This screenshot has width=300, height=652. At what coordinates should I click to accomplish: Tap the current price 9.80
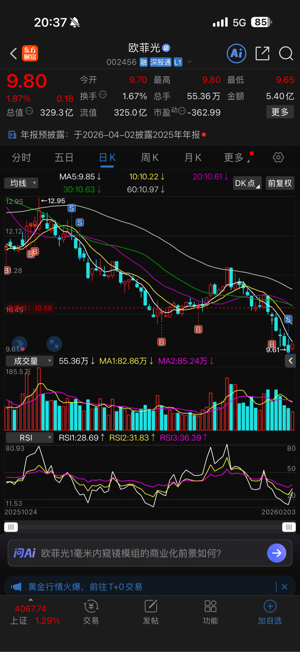(27, 81)
